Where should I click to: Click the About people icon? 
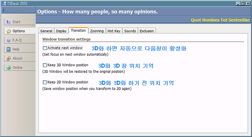8,58
